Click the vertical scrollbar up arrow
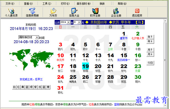 point(165,21)
